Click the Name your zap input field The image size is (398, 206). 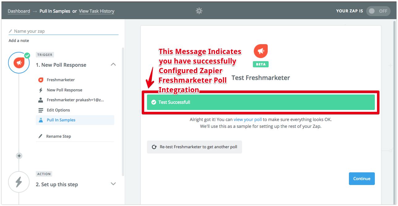coord(64,31)
